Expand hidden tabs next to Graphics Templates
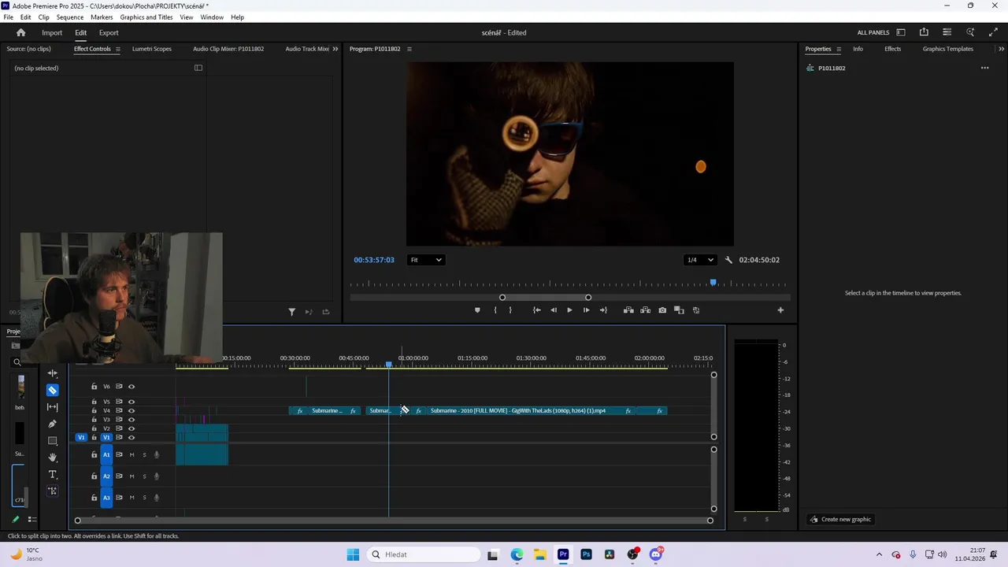The height and width of the screenshot is (567, 1008). coord(1001,49)
